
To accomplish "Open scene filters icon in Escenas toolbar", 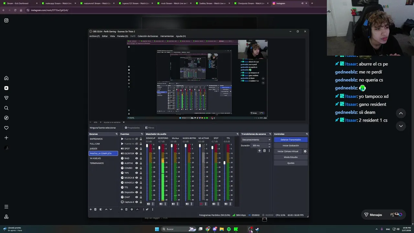I will [x=101, y=209].
